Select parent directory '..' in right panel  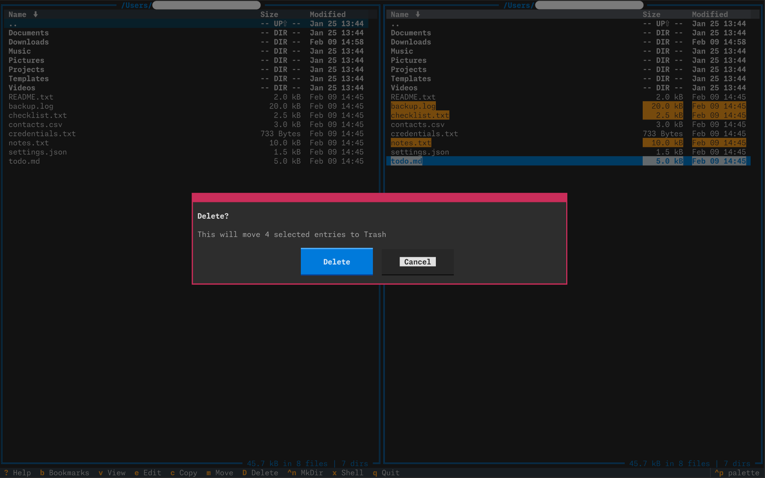coord(568,24)
